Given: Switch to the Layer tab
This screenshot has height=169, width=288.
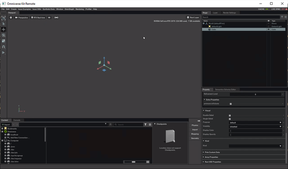Looking at the screenshot, I should (x=215, y=13).
